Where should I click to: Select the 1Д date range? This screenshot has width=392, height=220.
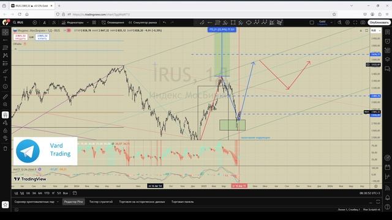click(x=16, y=193)
